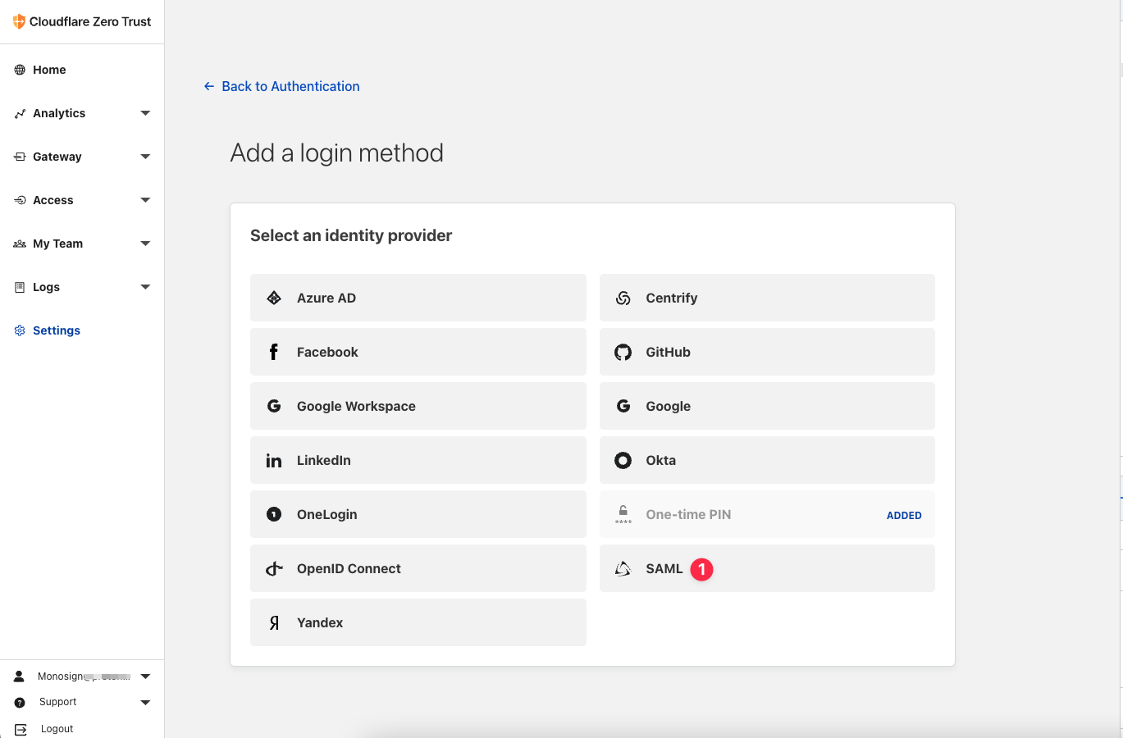Click the Centrify logo icon

[x=623, y=298]
